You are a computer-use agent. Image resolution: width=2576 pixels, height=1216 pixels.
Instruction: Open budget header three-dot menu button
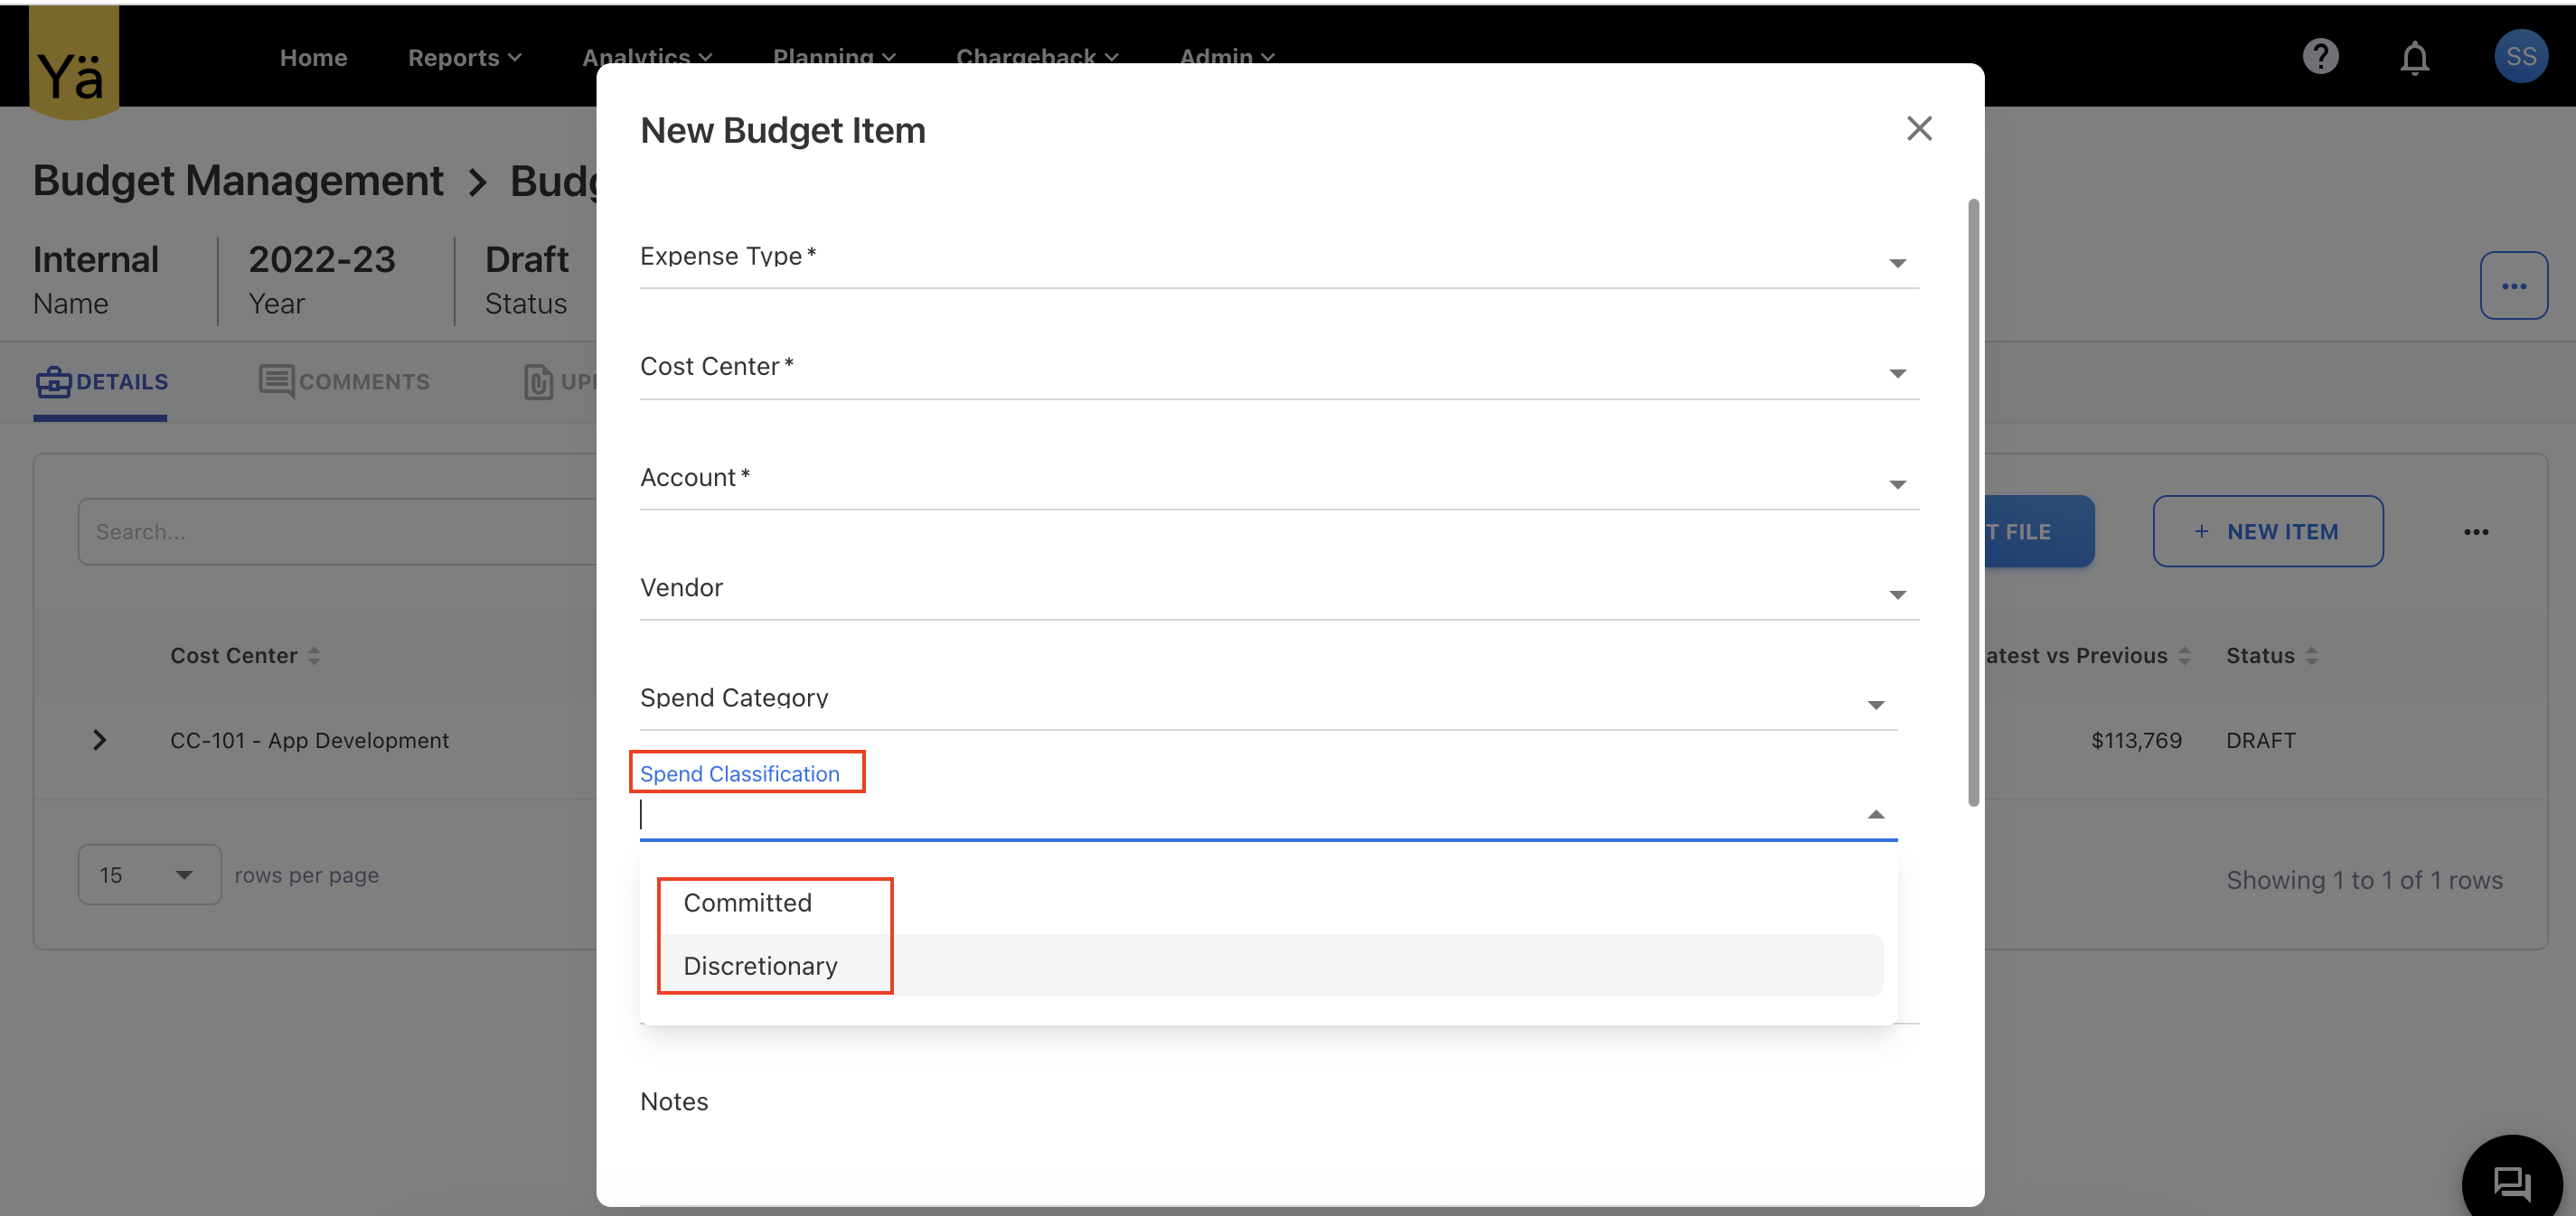pos(2513,285)
